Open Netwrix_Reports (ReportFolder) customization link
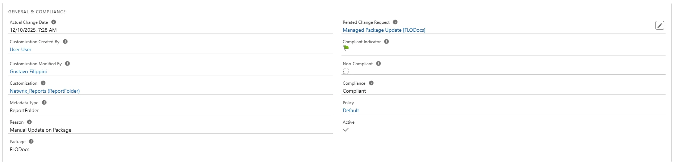This screenshot has height=163, width=675. tap(45, 91)
